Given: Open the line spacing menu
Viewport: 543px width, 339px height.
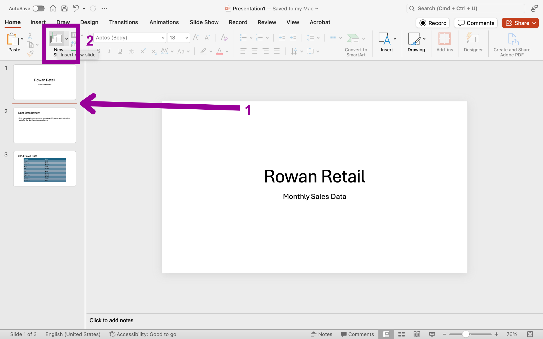Looking at the screenshot, I should (313, 38).
